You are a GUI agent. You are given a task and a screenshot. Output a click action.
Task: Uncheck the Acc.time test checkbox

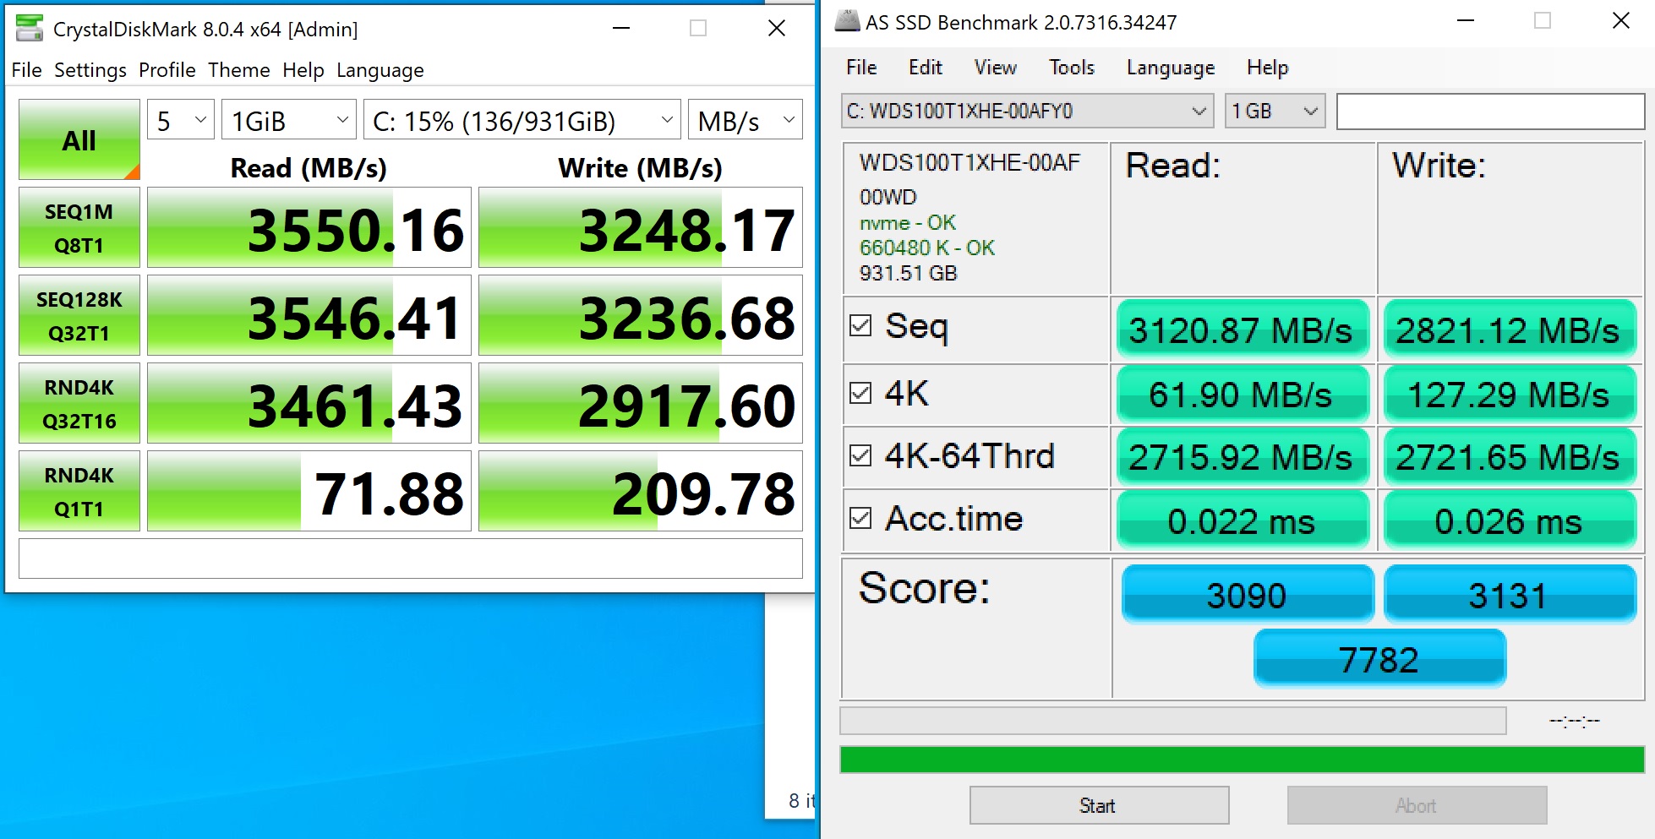pos(860,518)
